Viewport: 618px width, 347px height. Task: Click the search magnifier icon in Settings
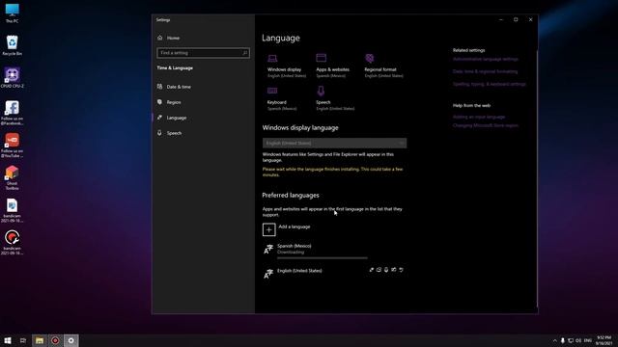click(244, 53)
